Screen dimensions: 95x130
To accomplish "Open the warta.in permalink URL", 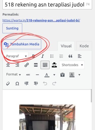I will 41,20.
